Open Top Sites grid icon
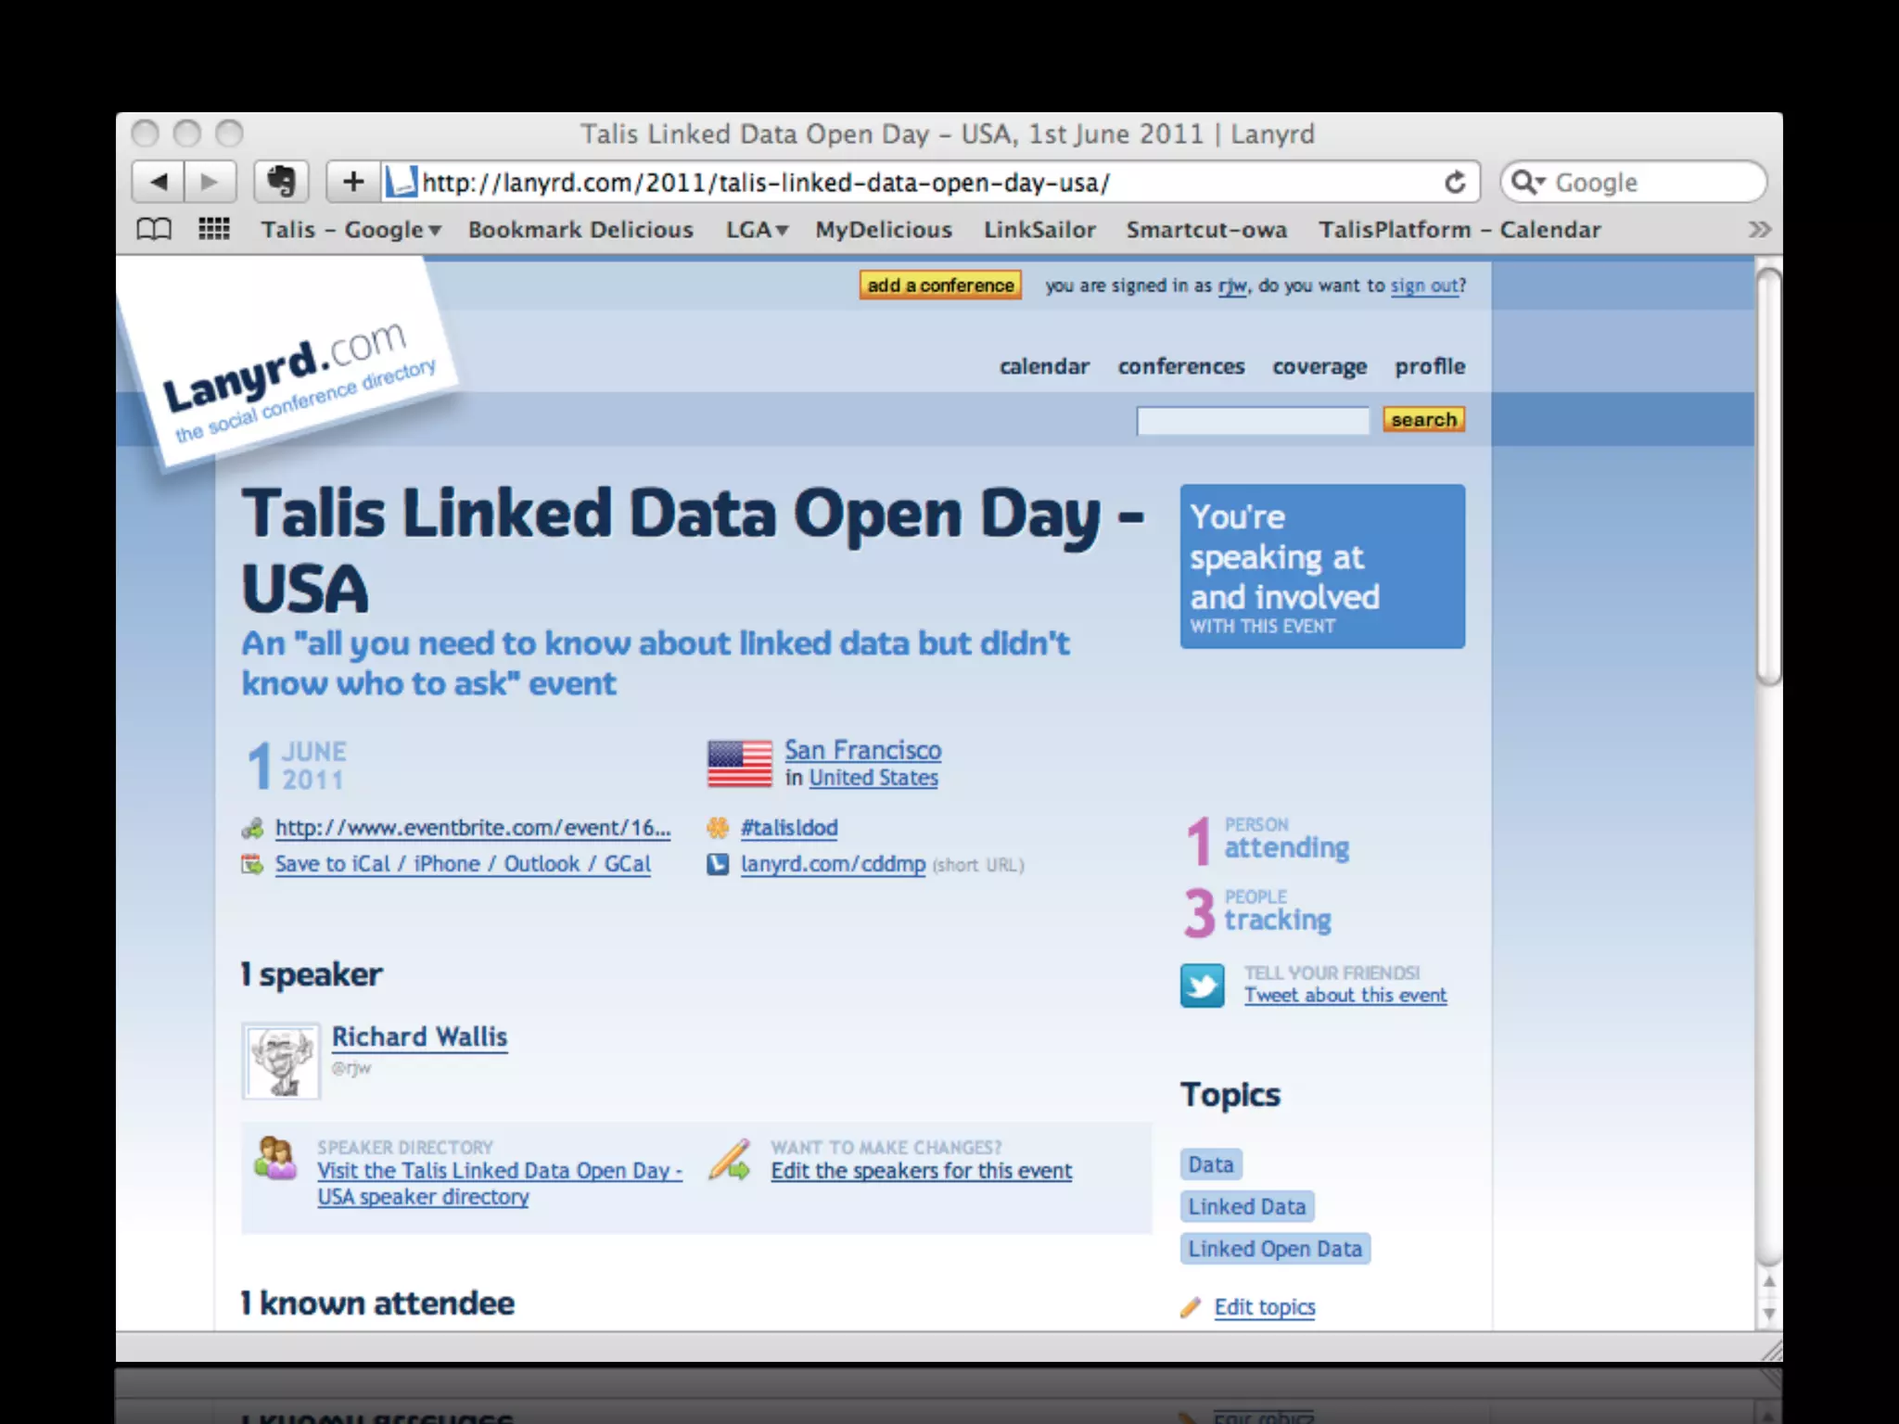The height and width of the screenshot is (1424, 1899). tap(214, 229)
